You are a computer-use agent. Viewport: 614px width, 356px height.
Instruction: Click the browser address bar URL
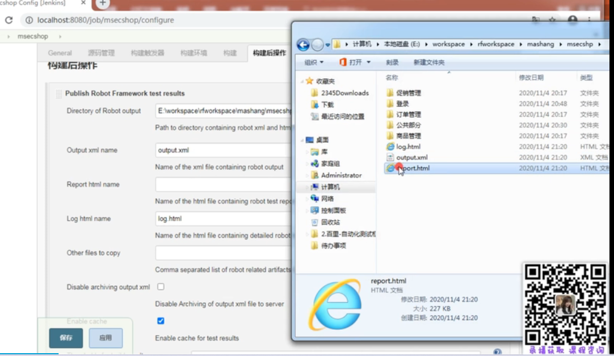point(106,20)
